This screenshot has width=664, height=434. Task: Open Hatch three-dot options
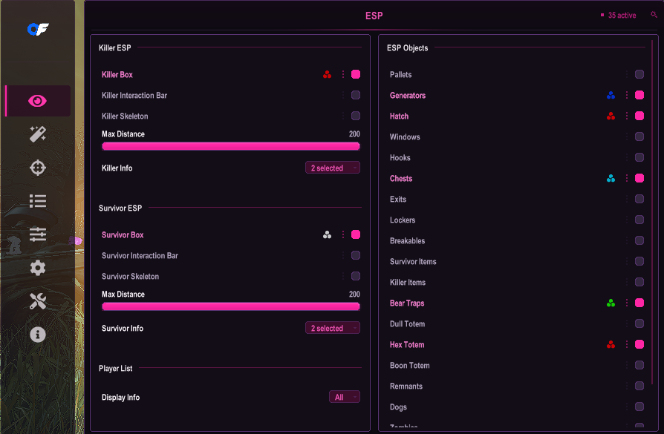[x=627, y=116]
